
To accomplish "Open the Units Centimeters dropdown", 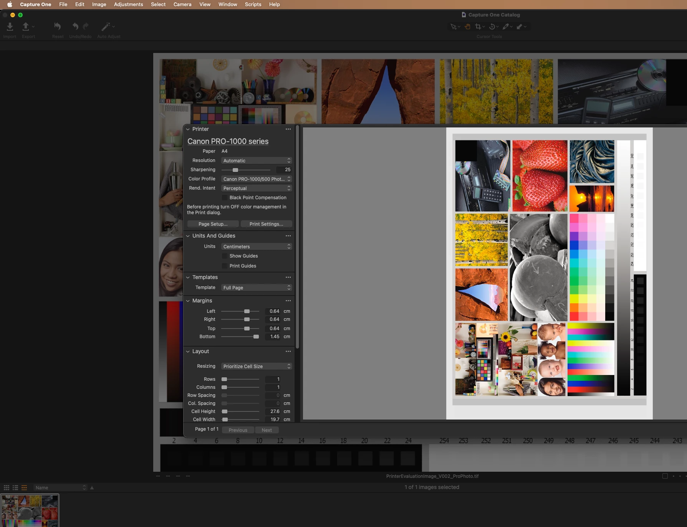I will pyautogui.click(x=257, y=247).
